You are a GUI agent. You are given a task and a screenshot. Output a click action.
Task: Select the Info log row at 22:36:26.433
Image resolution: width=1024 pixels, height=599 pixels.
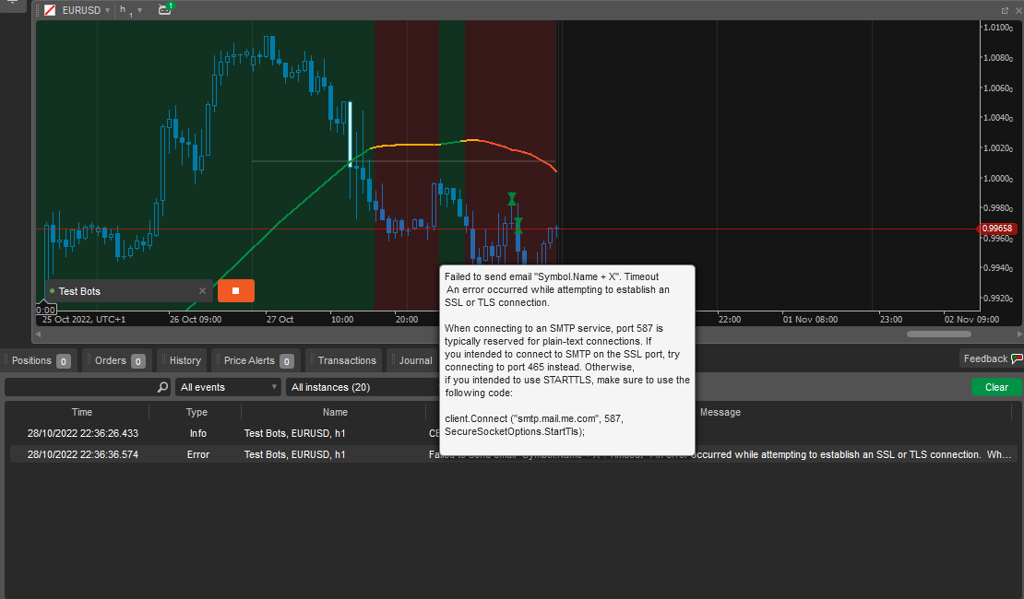[x=513, y=433]
